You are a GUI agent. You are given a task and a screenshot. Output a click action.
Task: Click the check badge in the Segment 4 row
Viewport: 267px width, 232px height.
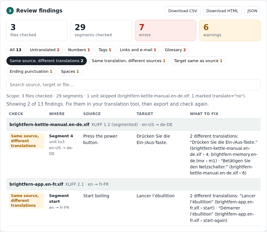27,141
